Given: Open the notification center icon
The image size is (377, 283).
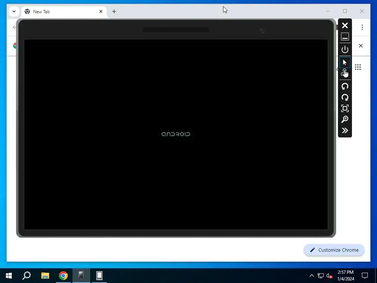Looking at the screenshot, I should 365,276.
